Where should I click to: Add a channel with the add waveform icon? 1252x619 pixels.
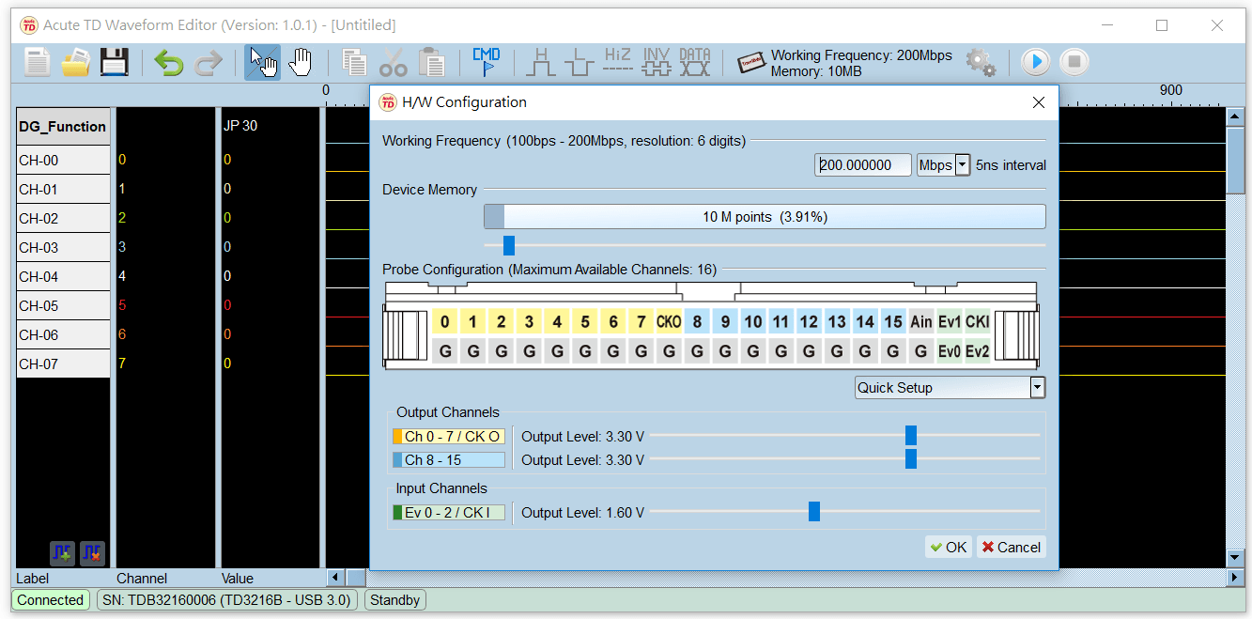coord(61,553)
